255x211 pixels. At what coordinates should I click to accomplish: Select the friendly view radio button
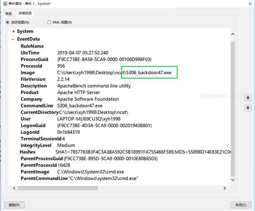[x=8, y=22]
